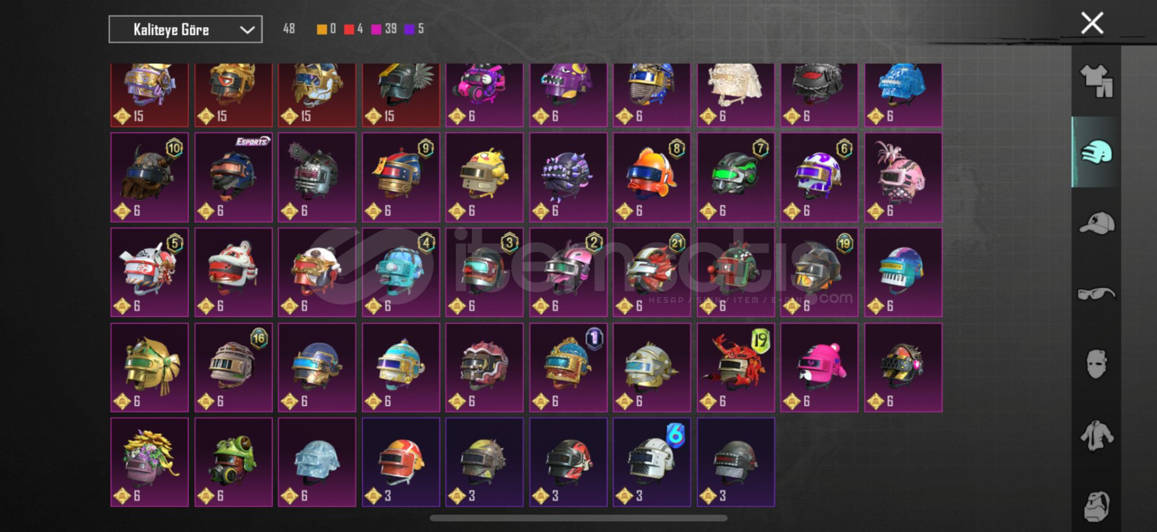Open the outfits category icon
The image size is (1157, 532).
1097,81
